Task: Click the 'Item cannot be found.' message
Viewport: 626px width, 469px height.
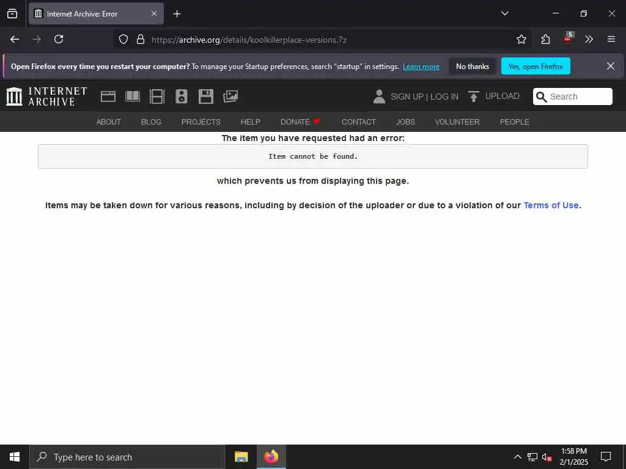Action: (x=313, y=156)
